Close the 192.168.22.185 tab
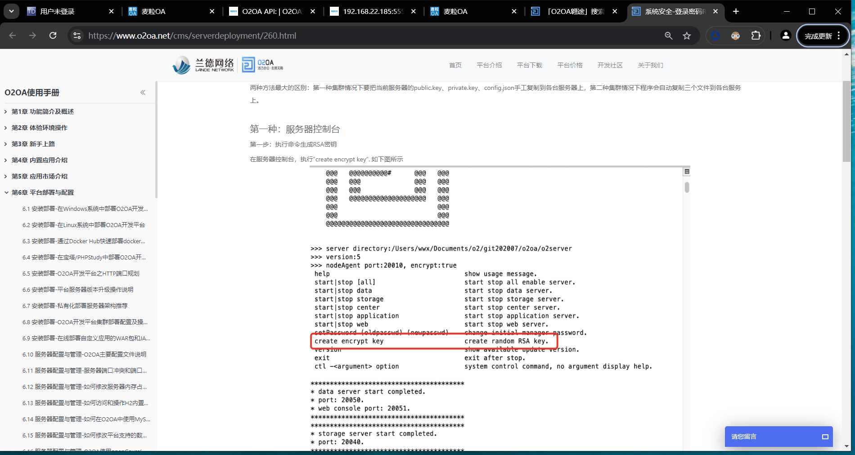Screen dimensions: 855x455 (x=414, y=11)
